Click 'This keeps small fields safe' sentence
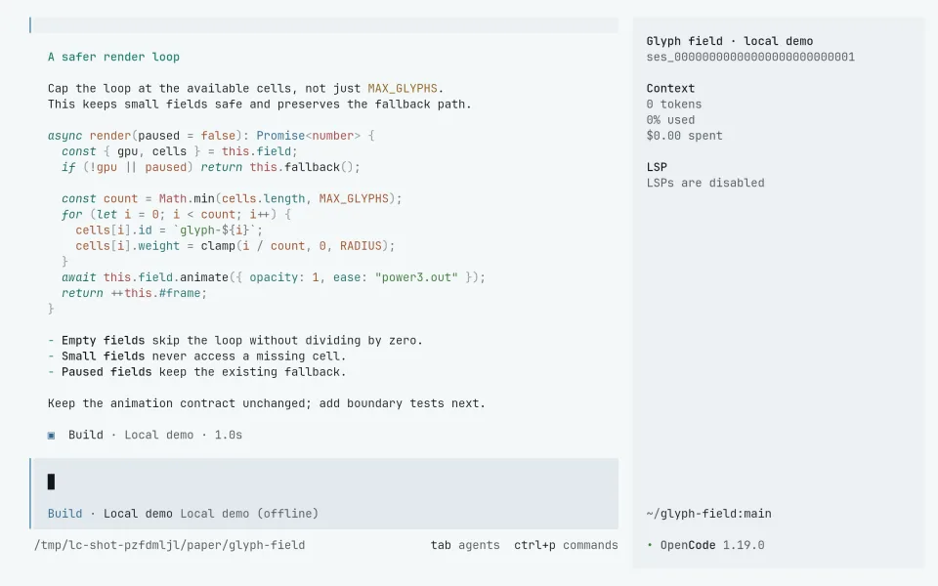Screen dimensions: 938x586 pos(260,105)
